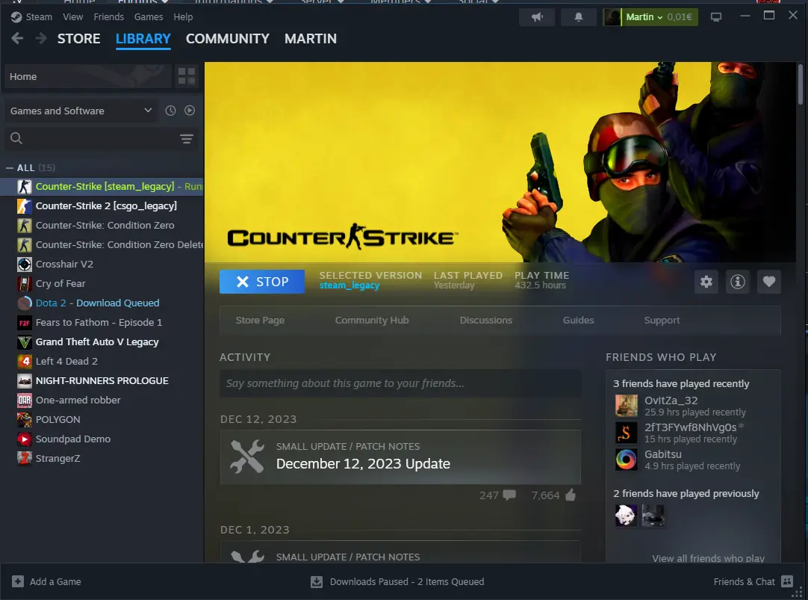The width and height of the screenshot is (808, 600).
Task: Go to the COMMUNITY tab
Action: [227, 39]
